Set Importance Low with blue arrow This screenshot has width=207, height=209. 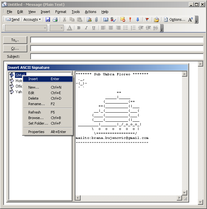pos(137,19)
